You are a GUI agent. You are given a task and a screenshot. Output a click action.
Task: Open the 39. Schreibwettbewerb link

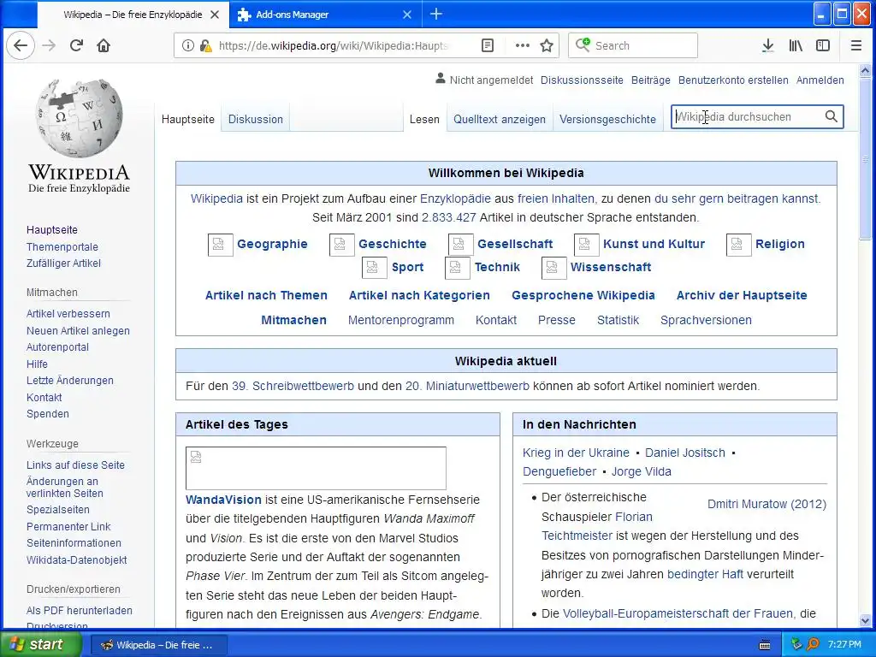click(293, 386)
